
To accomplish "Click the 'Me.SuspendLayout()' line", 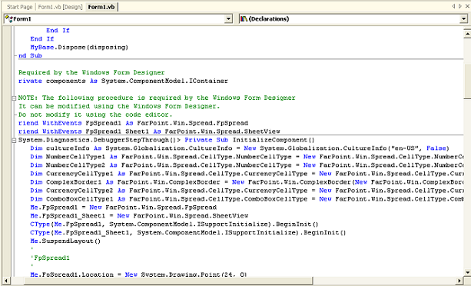I will point(65,241).
